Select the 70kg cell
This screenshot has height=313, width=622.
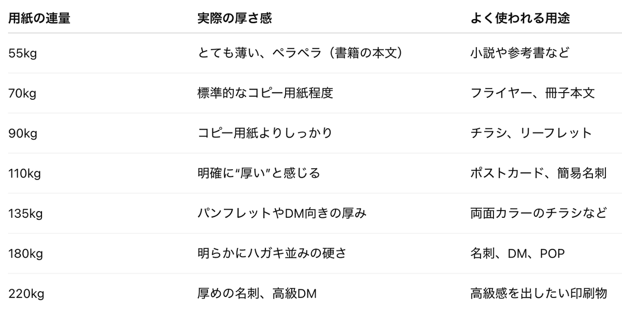pyautogui.click(x=23, y=93)
